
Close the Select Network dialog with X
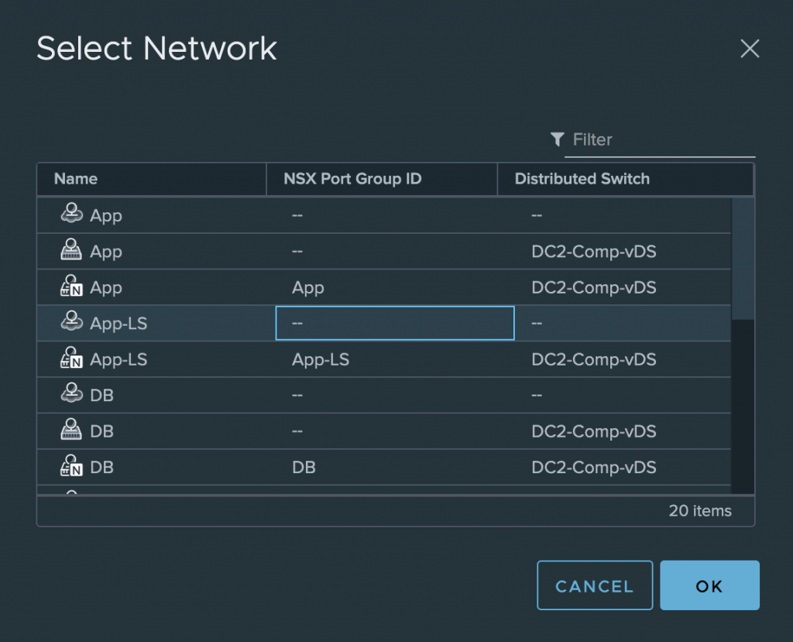750,49
